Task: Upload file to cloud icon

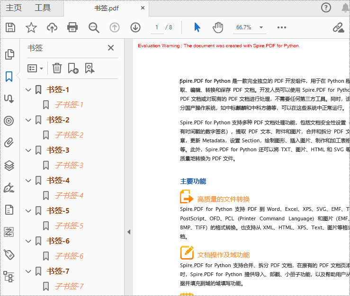Action: [52, 27]
